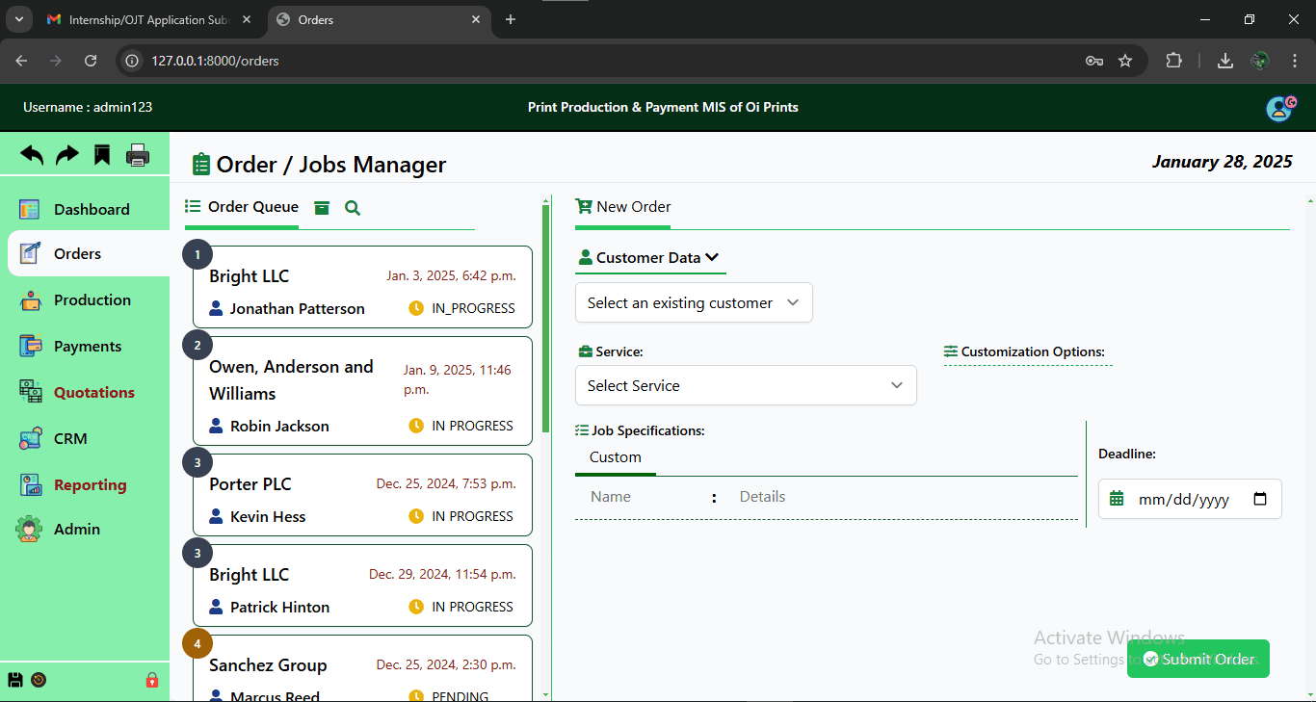Screen dimensions: 1316x702
Task: Click the number 4 badge on Sanchez Group
Action: 197,644
